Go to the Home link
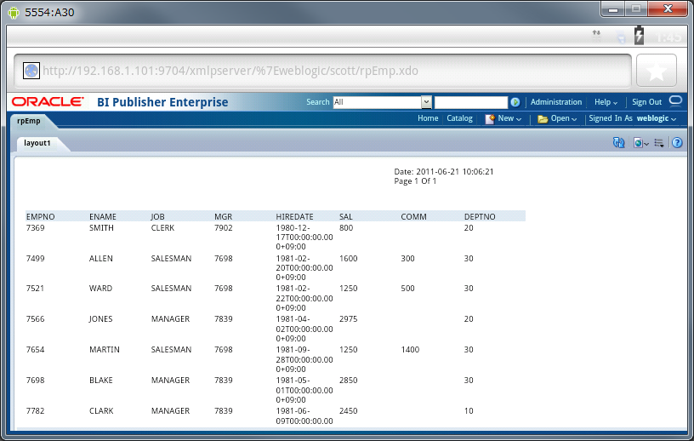 click(428, 118)
